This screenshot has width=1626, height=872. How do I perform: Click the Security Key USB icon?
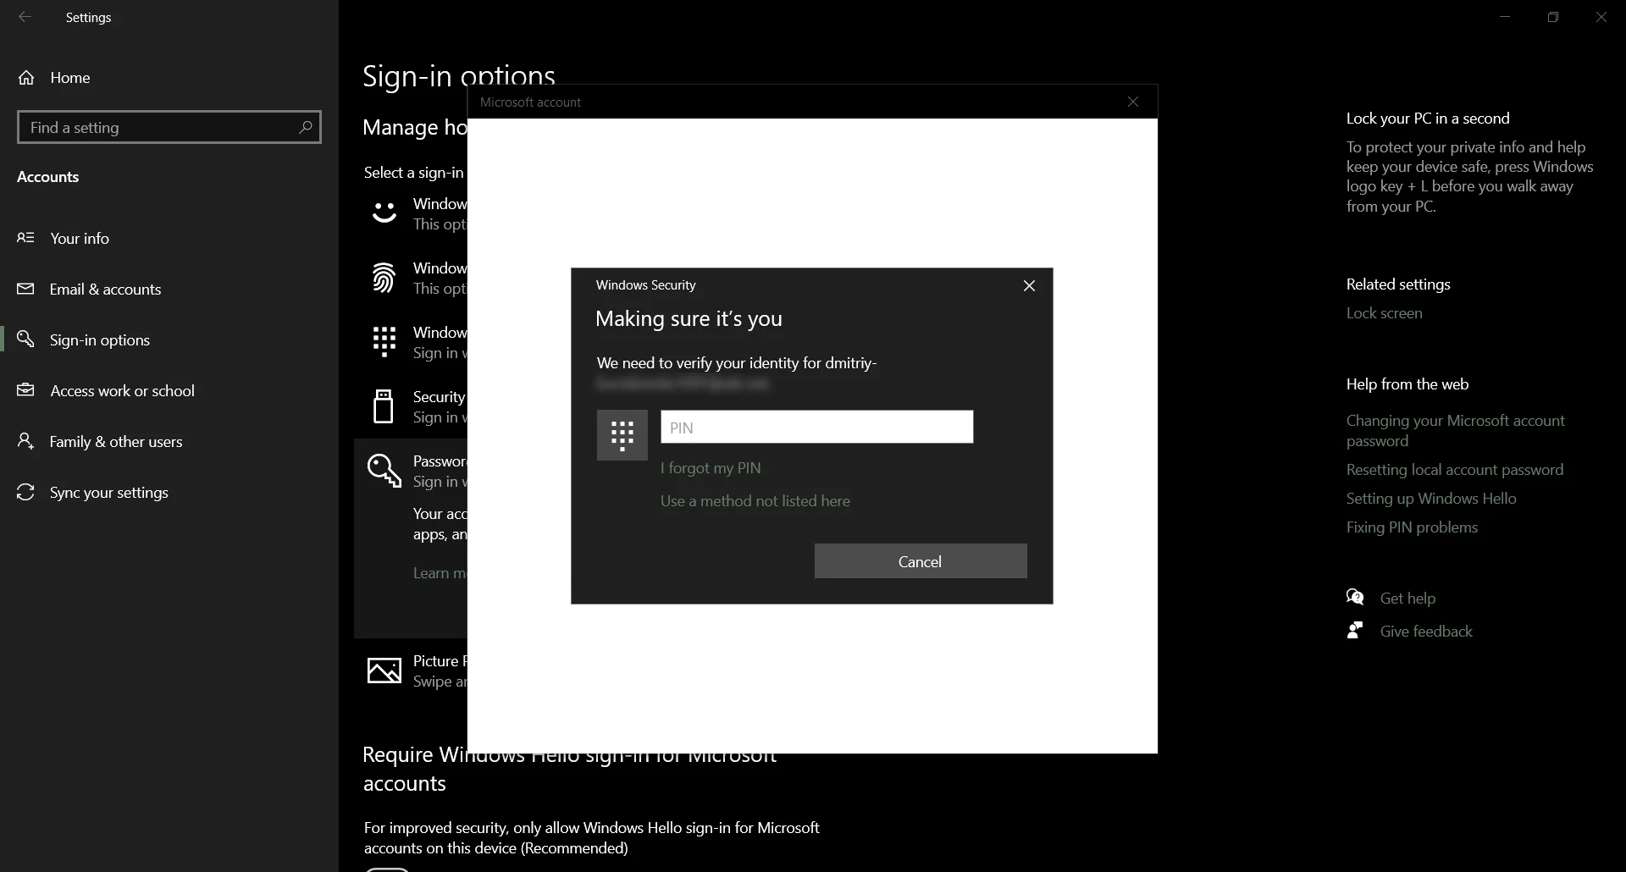[x=384, y=406]
